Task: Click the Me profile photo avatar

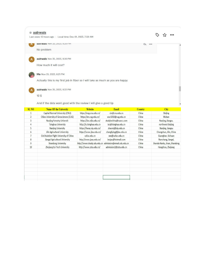Action: (x=31, y=75)
